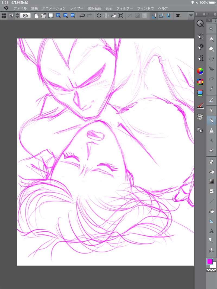
Task: Select the magic wand Auto Select tool
Action: pyautogui.click(x=211, y=29)
